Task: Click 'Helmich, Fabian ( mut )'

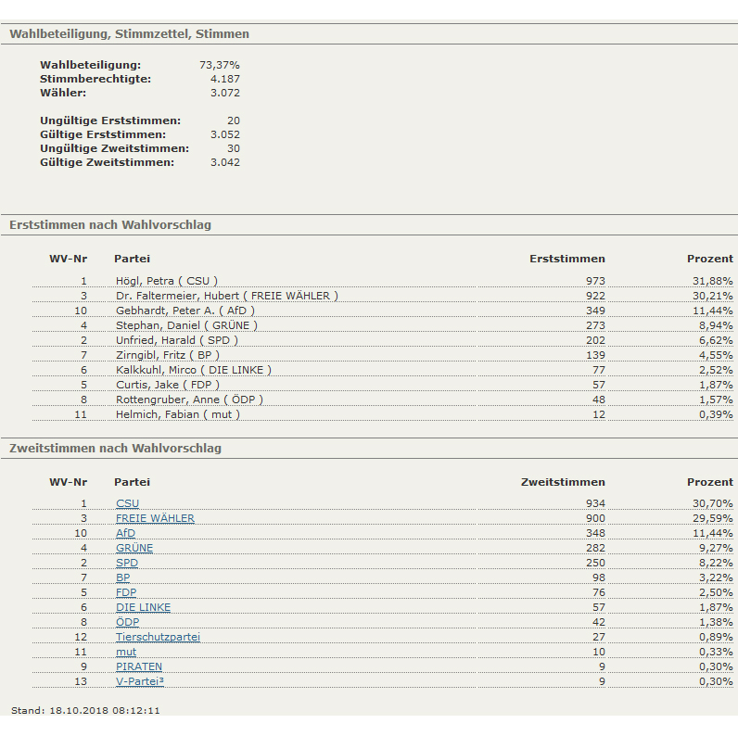Action: click(178, 414)
